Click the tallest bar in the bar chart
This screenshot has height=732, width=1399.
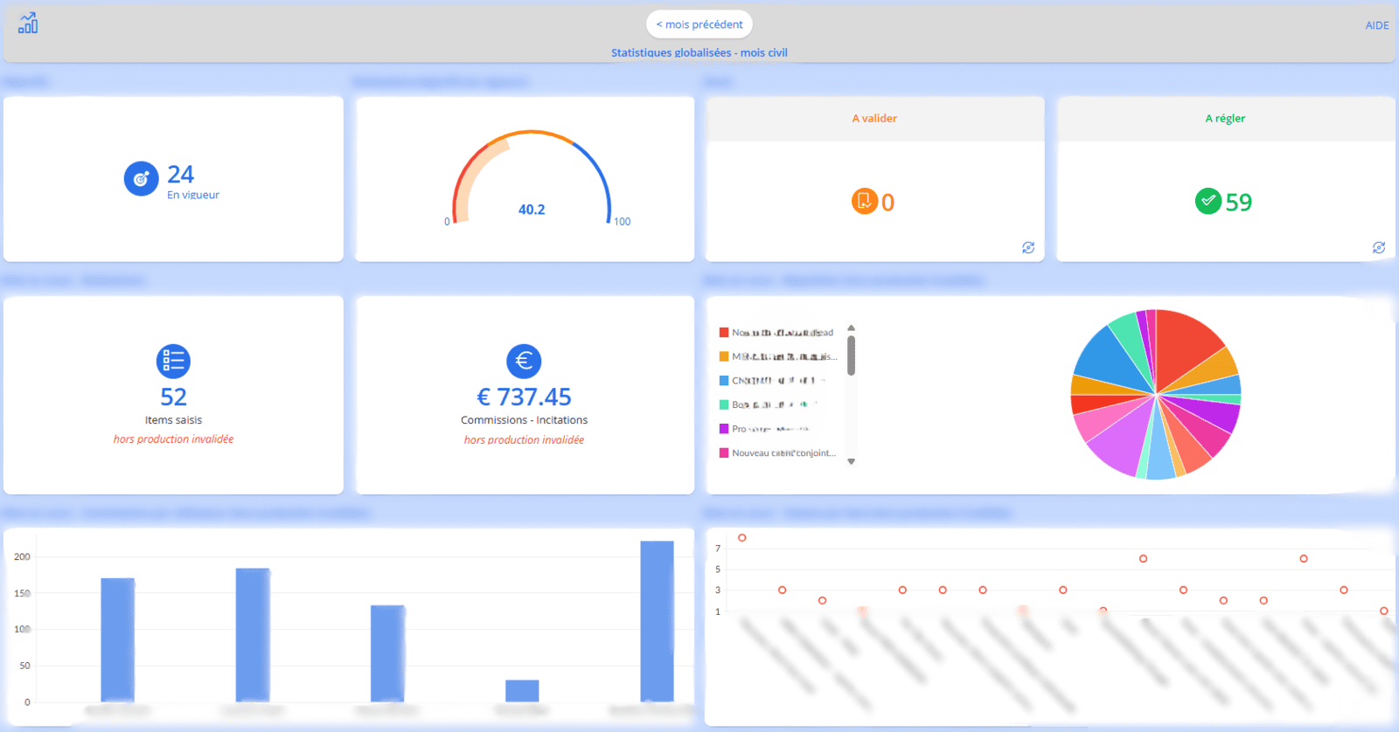[x=657, y=620]
